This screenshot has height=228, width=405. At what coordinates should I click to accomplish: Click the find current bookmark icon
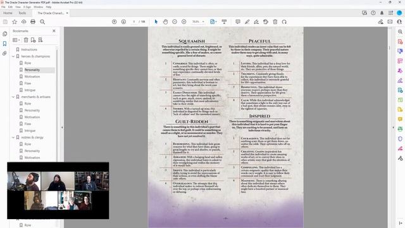(40, 40)
